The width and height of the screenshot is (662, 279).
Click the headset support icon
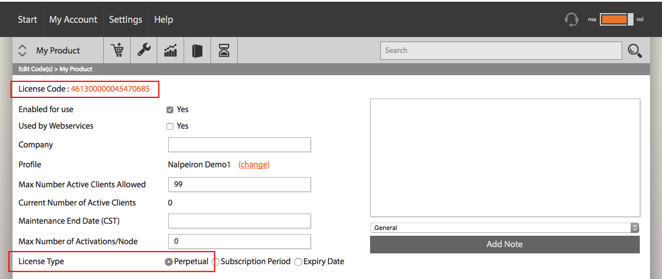coord(571,19)
